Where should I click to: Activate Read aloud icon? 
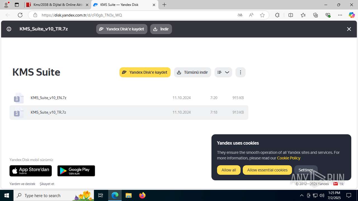251,15
